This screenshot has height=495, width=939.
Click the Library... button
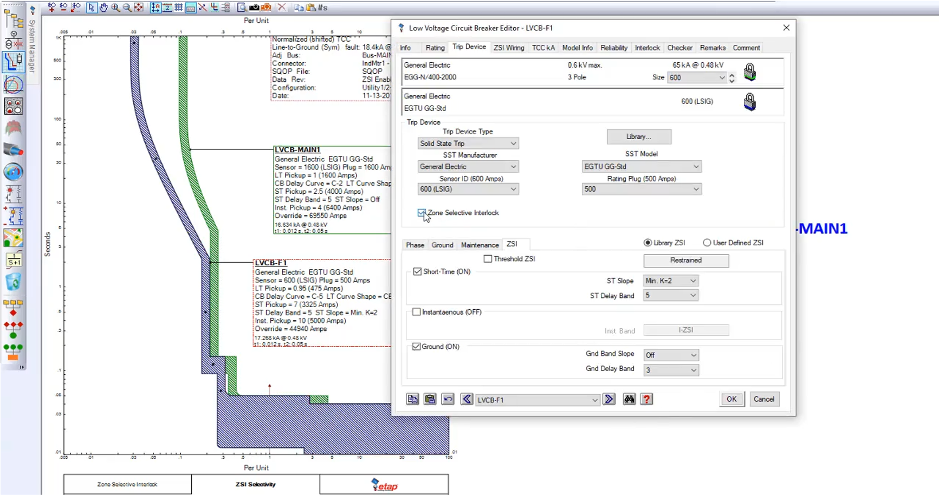(638, 136)
